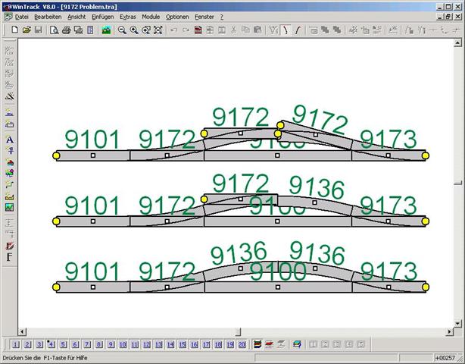Open the Einfügen menu
465x364 pixels.
point(102,17)
